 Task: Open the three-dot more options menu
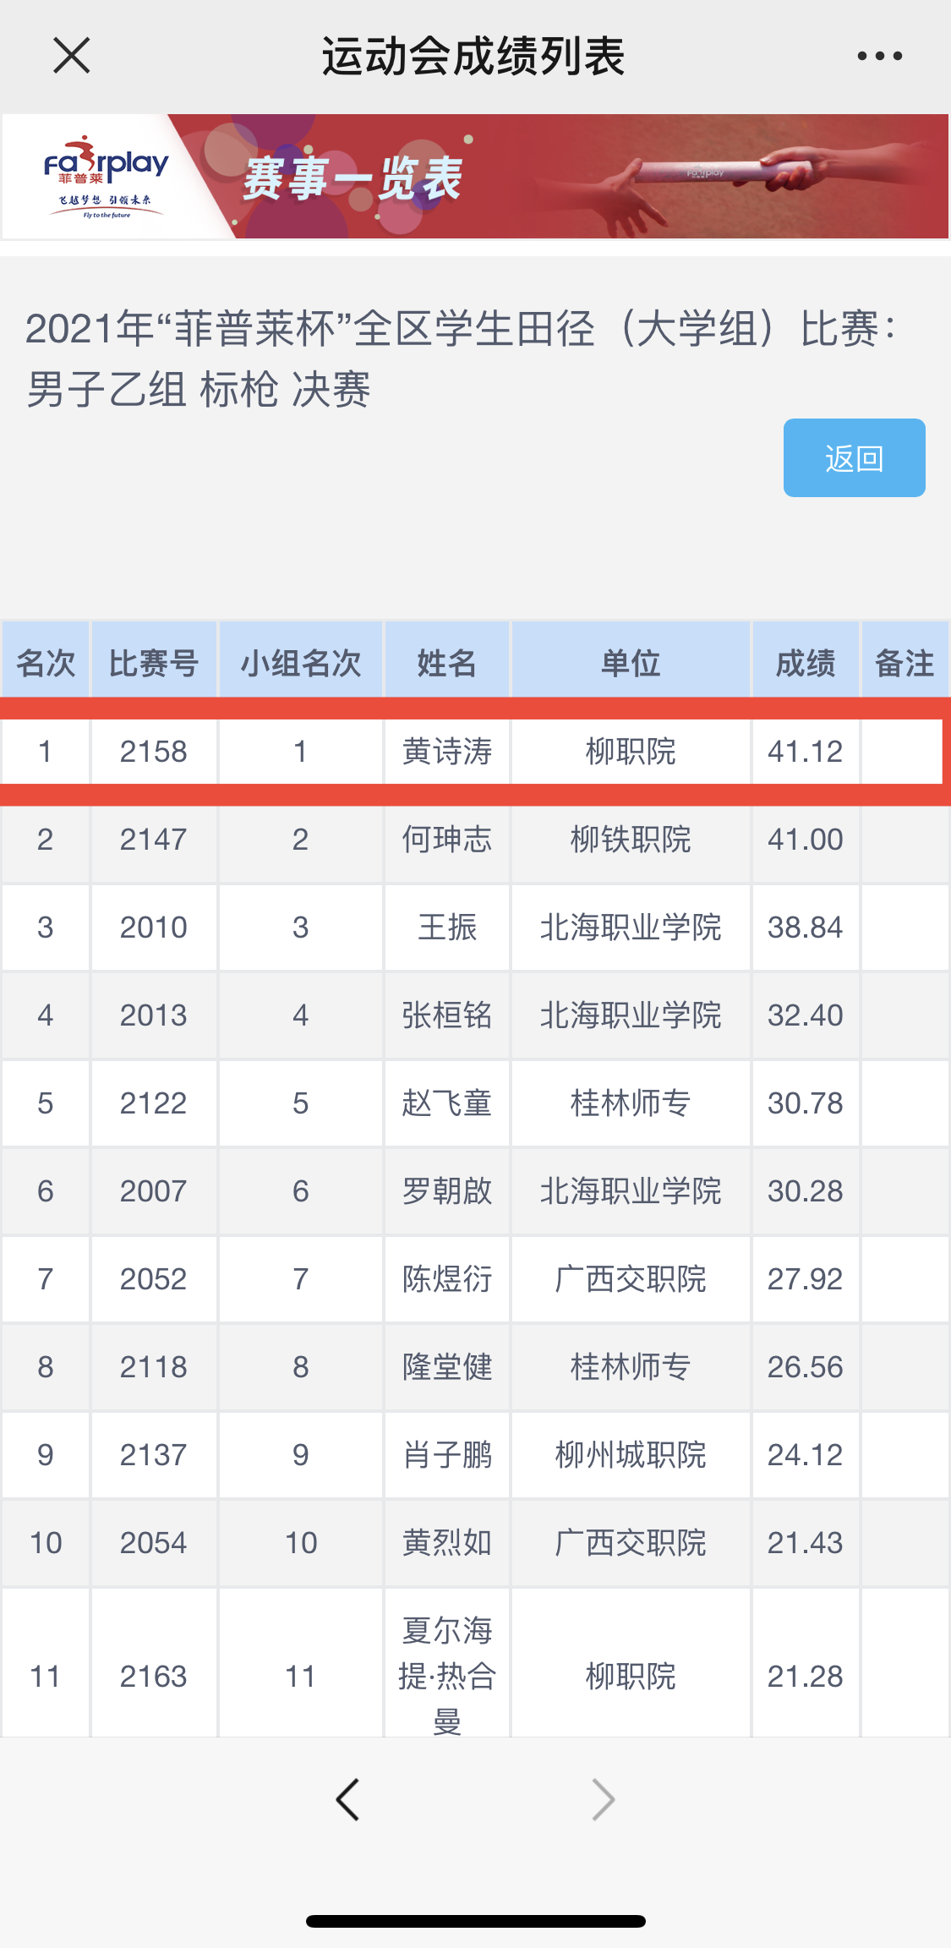(x=879, y=57)
